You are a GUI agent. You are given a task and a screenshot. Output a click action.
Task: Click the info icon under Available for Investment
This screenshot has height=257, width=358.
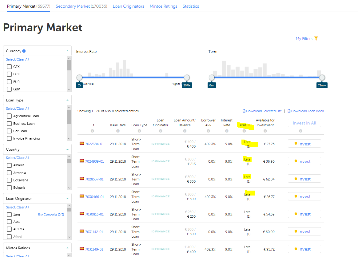(265, 131)
